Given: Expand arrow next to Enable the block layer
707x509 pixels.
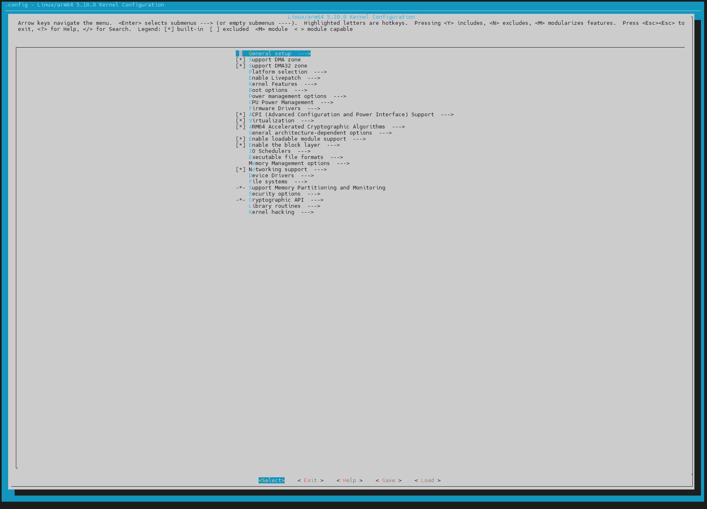Looking at the screenshot, I should click(x=333, y=145).
